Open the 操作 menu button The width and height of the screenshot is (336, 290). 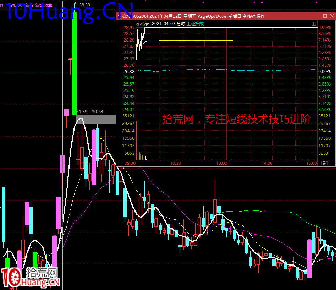click(x=325, y=163)
